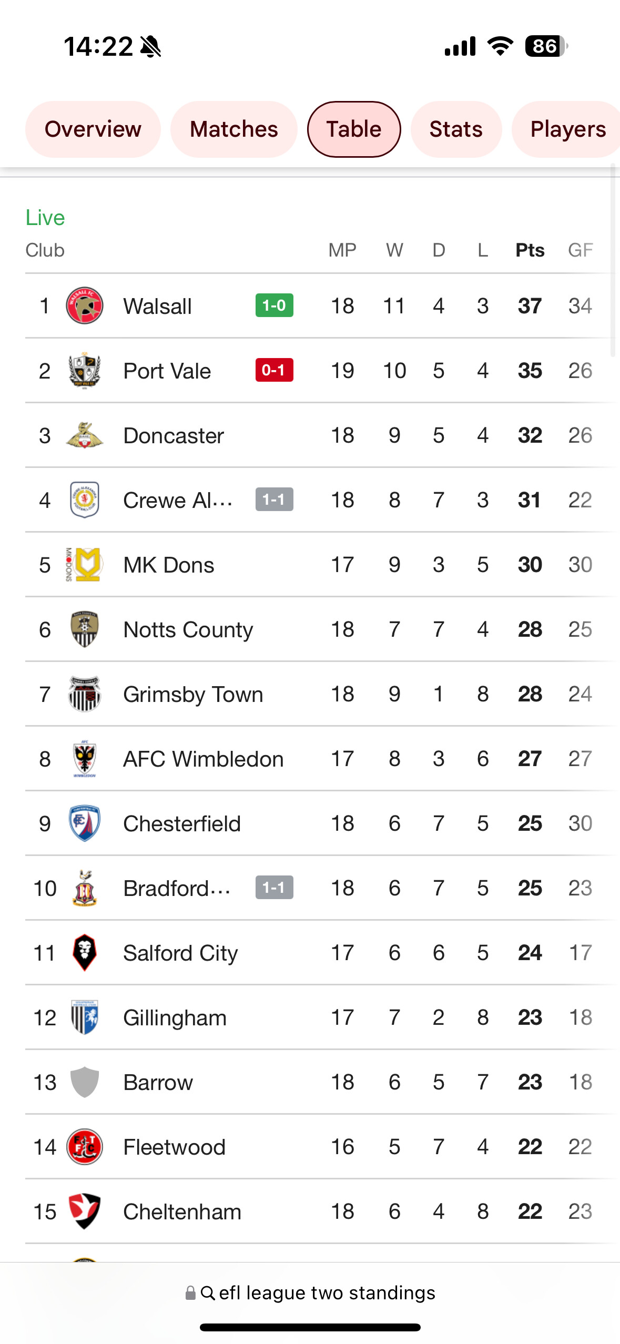Click the page scrollbar at right edge

[613, 261]
